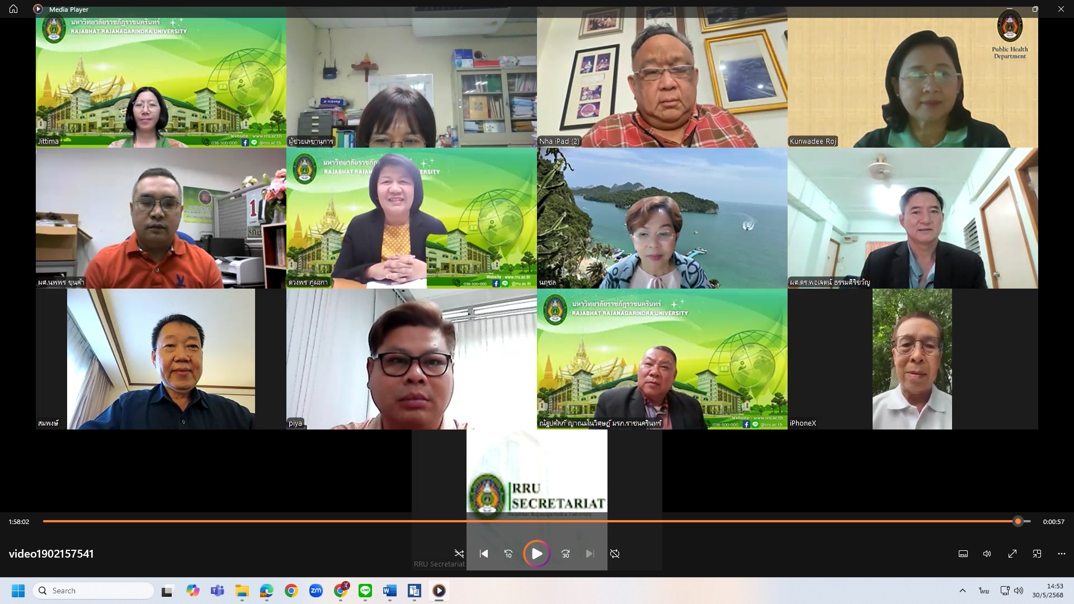Open File Explorer from taskbar
The image size is (1074, 604).
point(242,591)
